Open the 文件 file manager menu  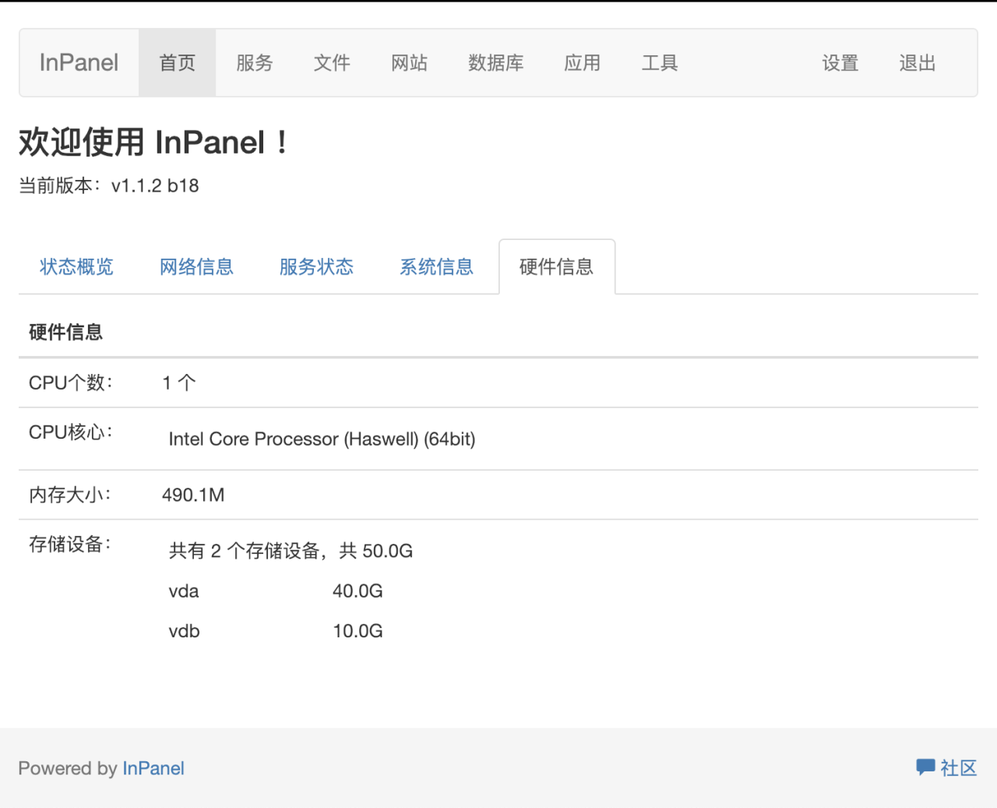(332, 62)
